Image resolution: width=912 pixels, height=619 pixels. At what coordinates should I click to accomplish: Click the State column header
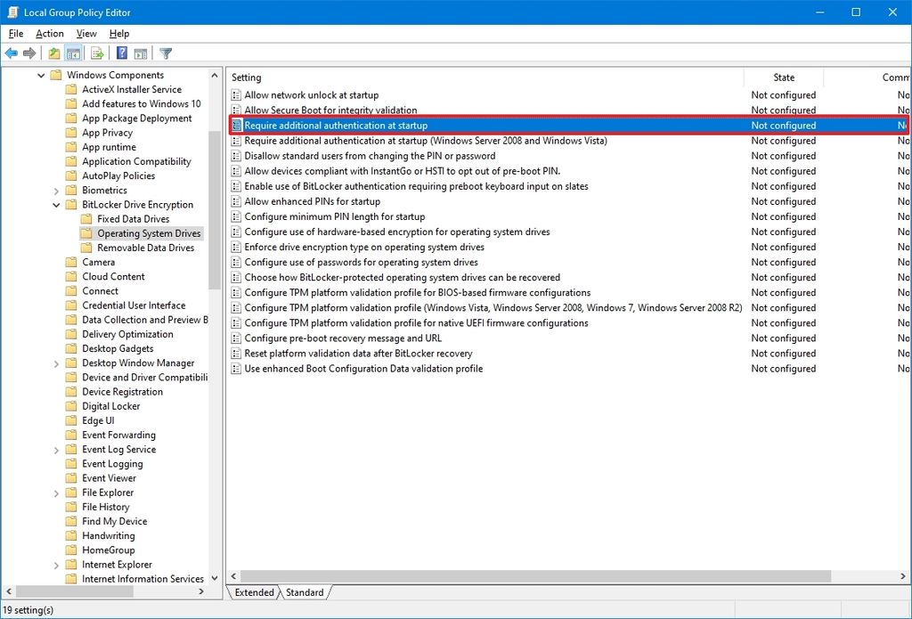point(784,77)
